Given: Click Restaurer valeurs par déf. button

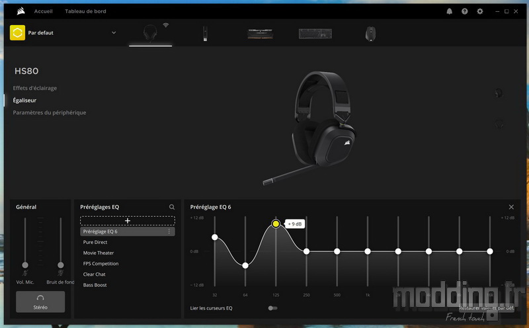Looking at the screenshot, I should pyautogui.click(x=487, y=307).
